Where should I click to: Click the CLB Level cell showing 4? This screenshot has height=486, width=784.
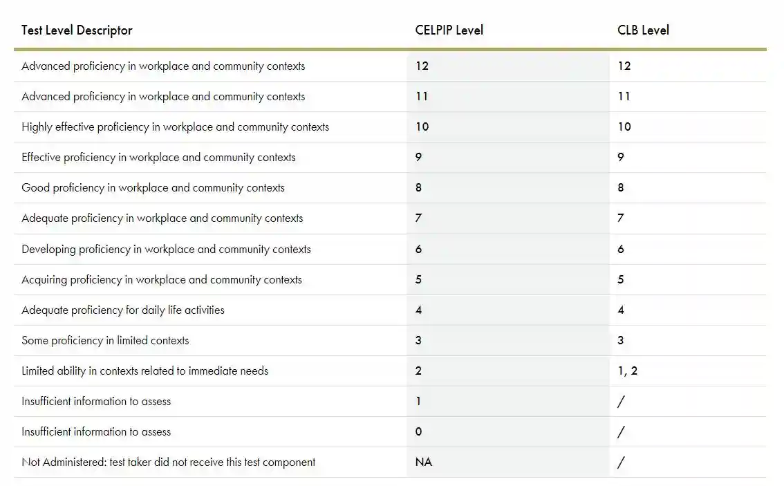point(620,310)
